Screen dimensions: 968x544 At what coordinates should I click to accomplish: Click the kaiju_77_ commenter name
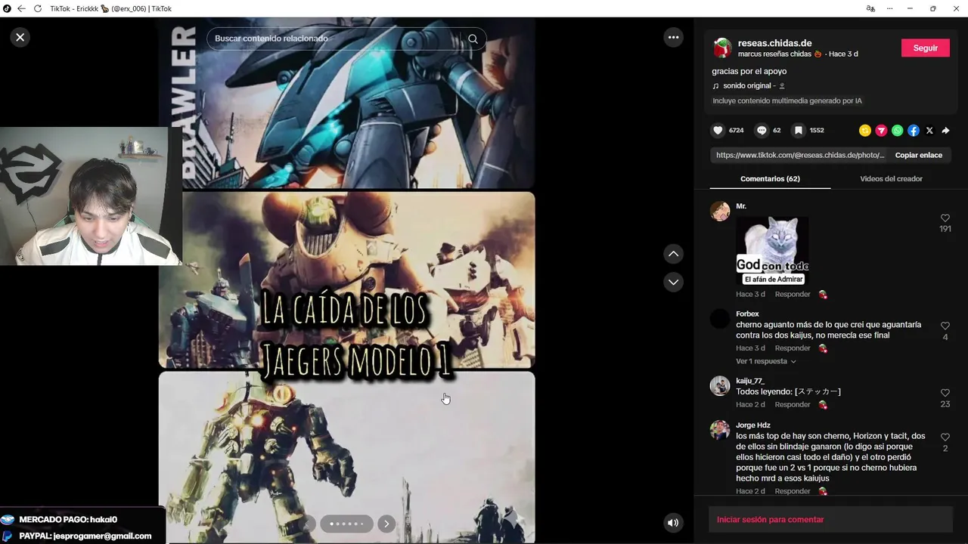click(x=750, y=381)
